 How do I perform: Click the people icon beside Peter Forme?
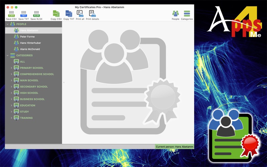16,36
